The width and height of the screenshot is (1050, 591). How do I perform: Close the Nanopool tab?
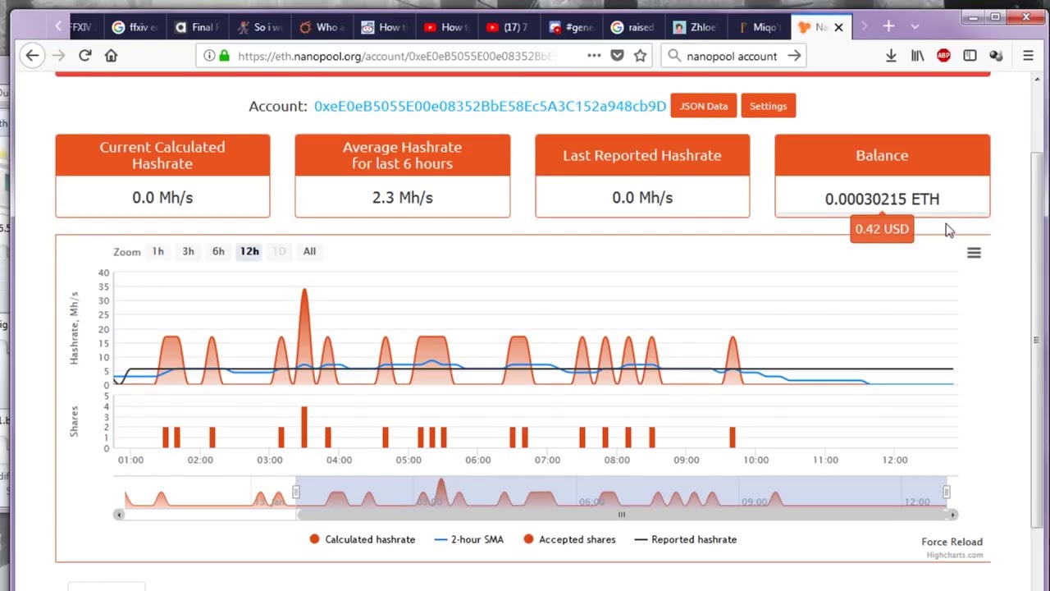point(838,27)
